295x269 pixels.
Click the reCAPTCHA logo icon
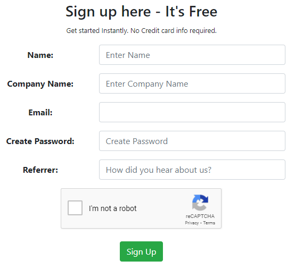pyautogui.click(x=200, y=203)
